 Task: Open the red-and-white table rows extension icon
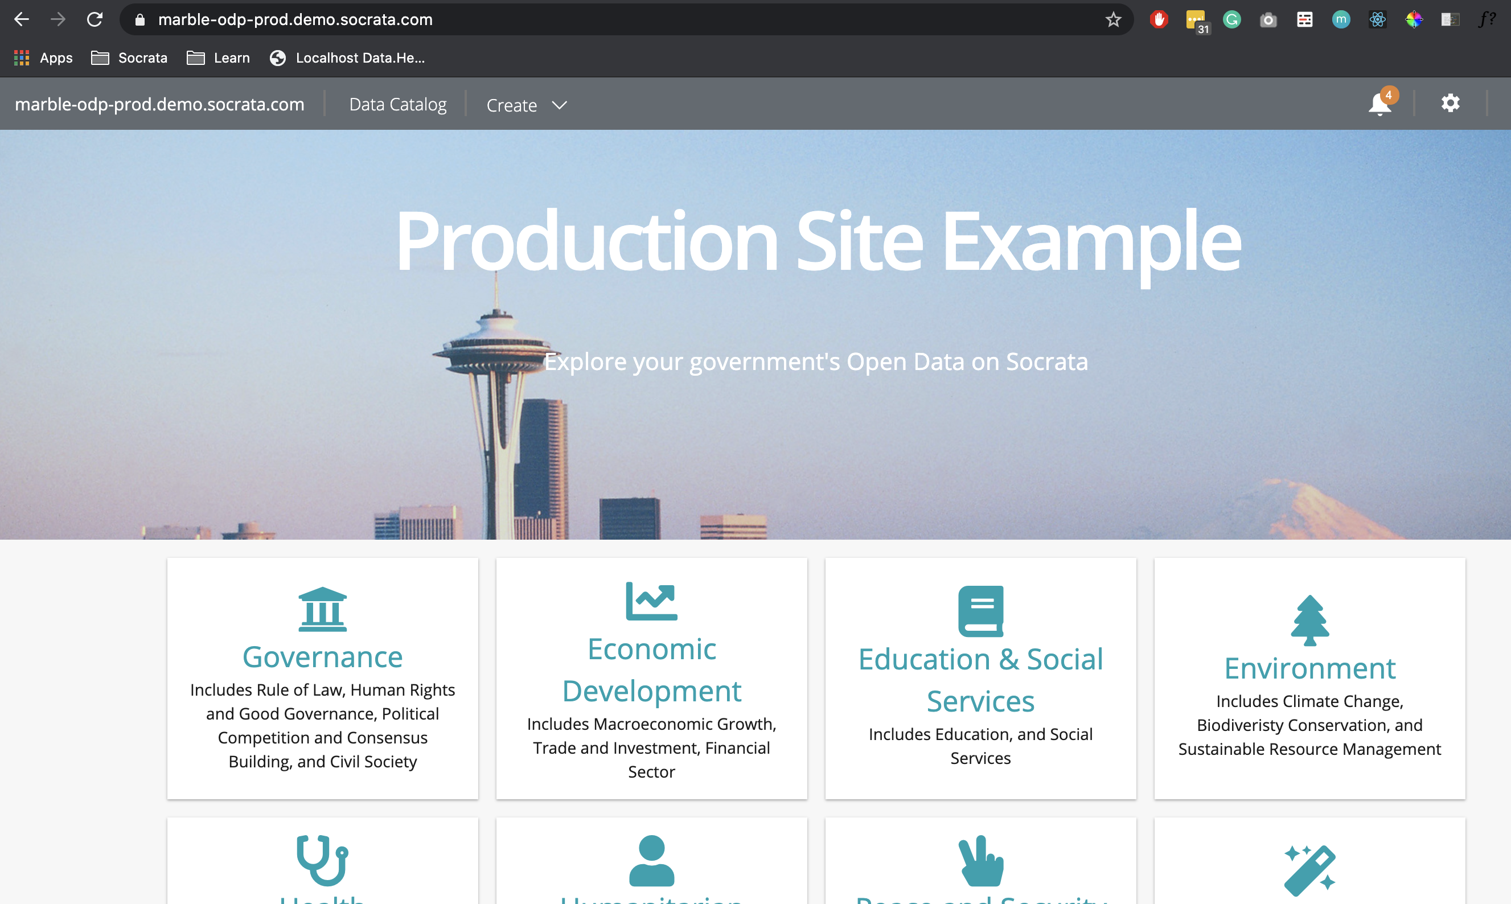pyautogui.click(x=1304, y=19)
